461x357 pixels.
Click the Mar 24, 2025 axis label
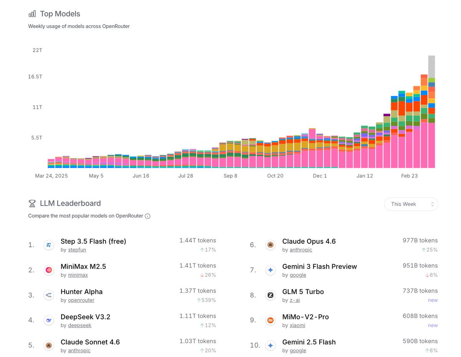51,176
